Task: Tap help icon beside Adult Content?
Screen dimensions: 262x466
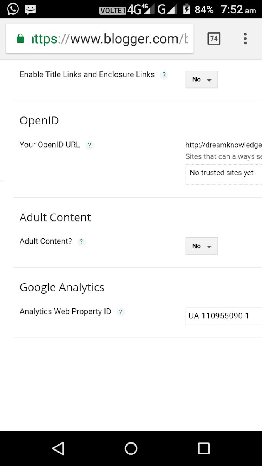Action: [x=81, y=242]
